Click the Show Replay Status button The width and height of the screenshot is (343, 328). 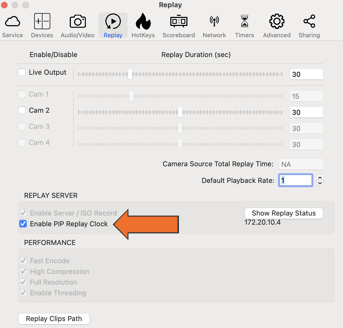[284, 213]
